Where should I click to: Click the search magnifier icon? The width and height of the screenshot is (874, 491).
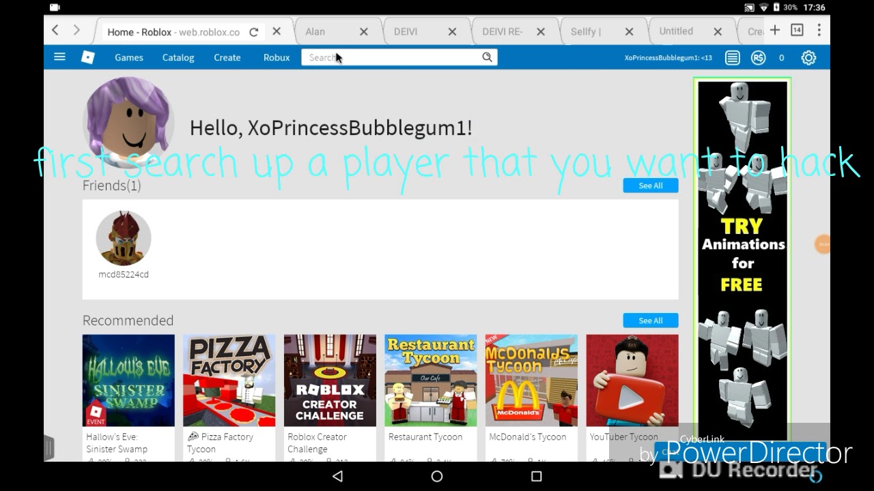487,57
